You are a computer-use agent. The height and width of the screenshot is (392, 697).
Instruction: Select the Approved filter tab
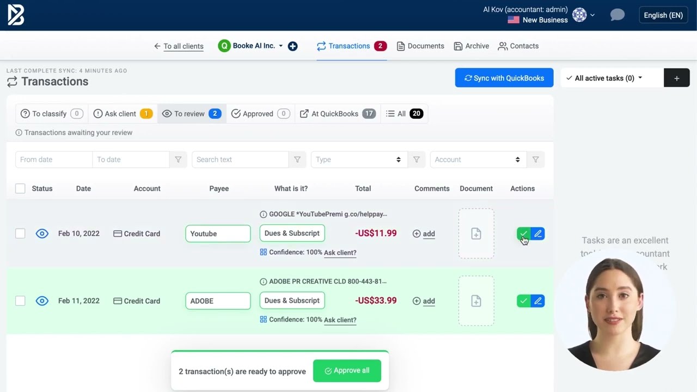(260, 114)
